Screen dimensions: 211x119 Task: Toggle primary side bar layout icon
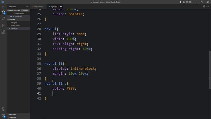[x=181, y=2]
